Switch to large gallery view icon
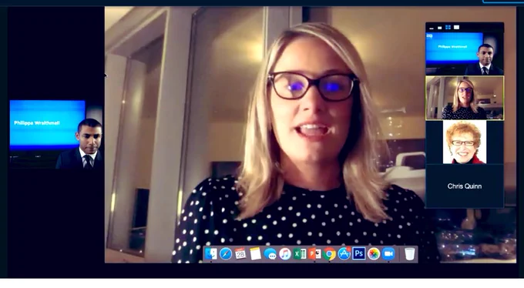 pos(456,27)
